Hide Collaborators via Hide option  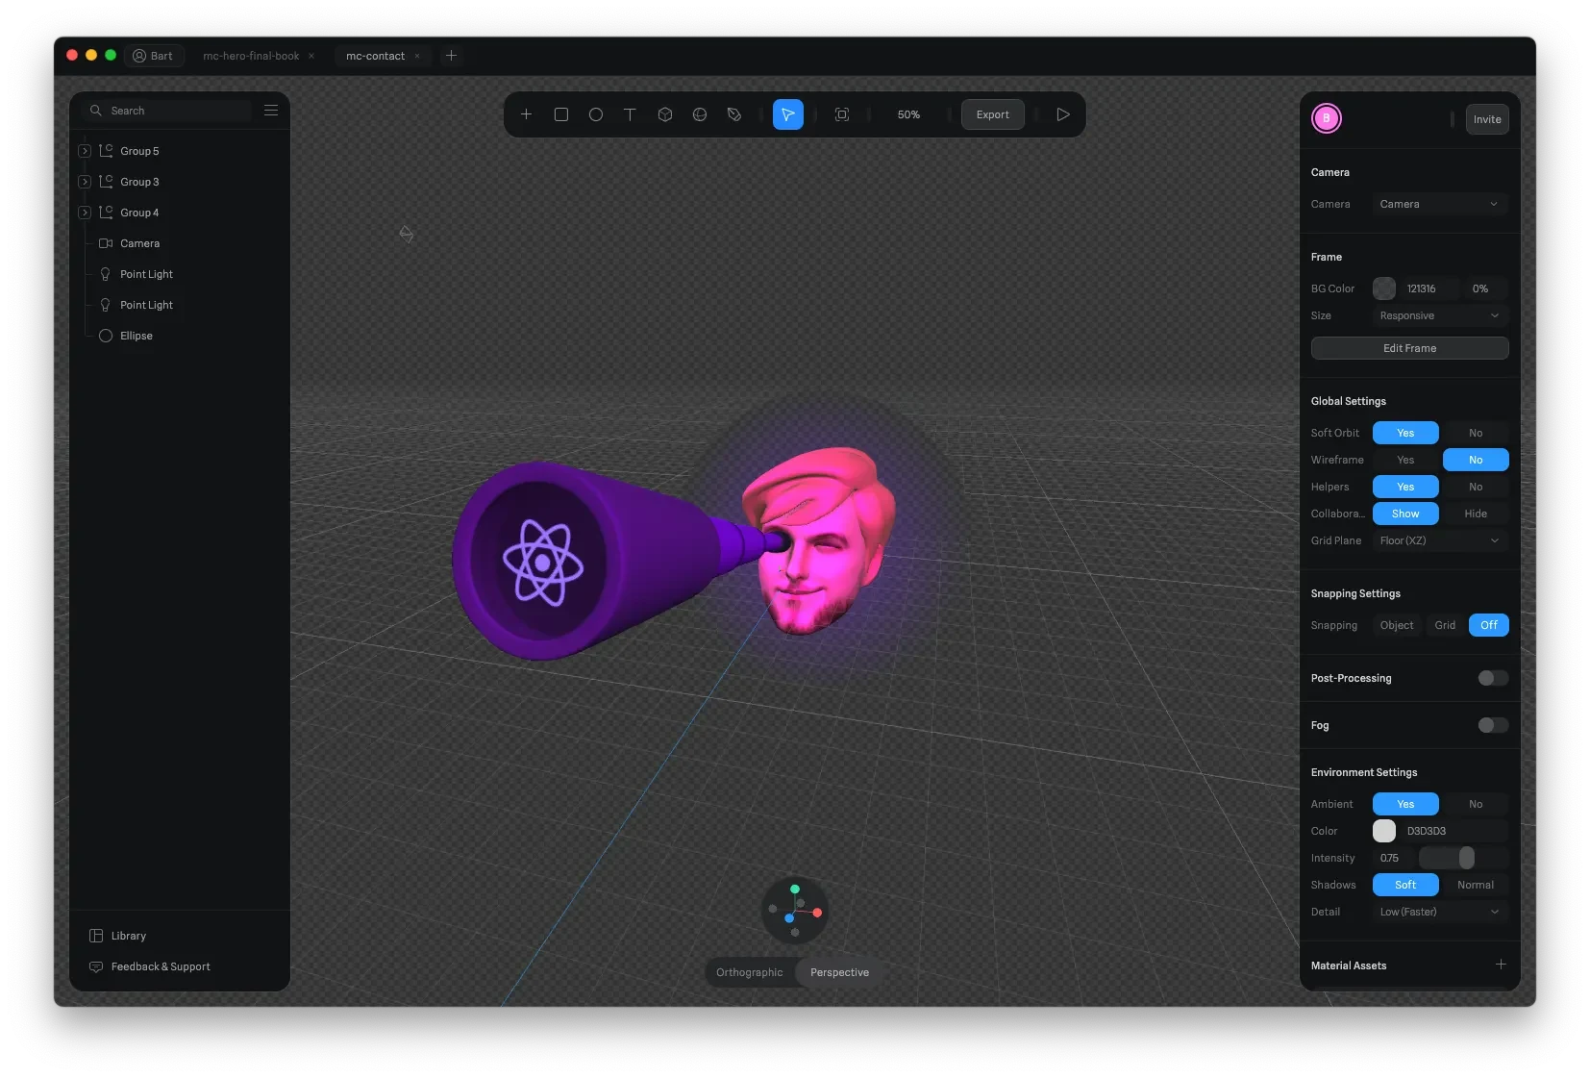[x=1476, y=514]
